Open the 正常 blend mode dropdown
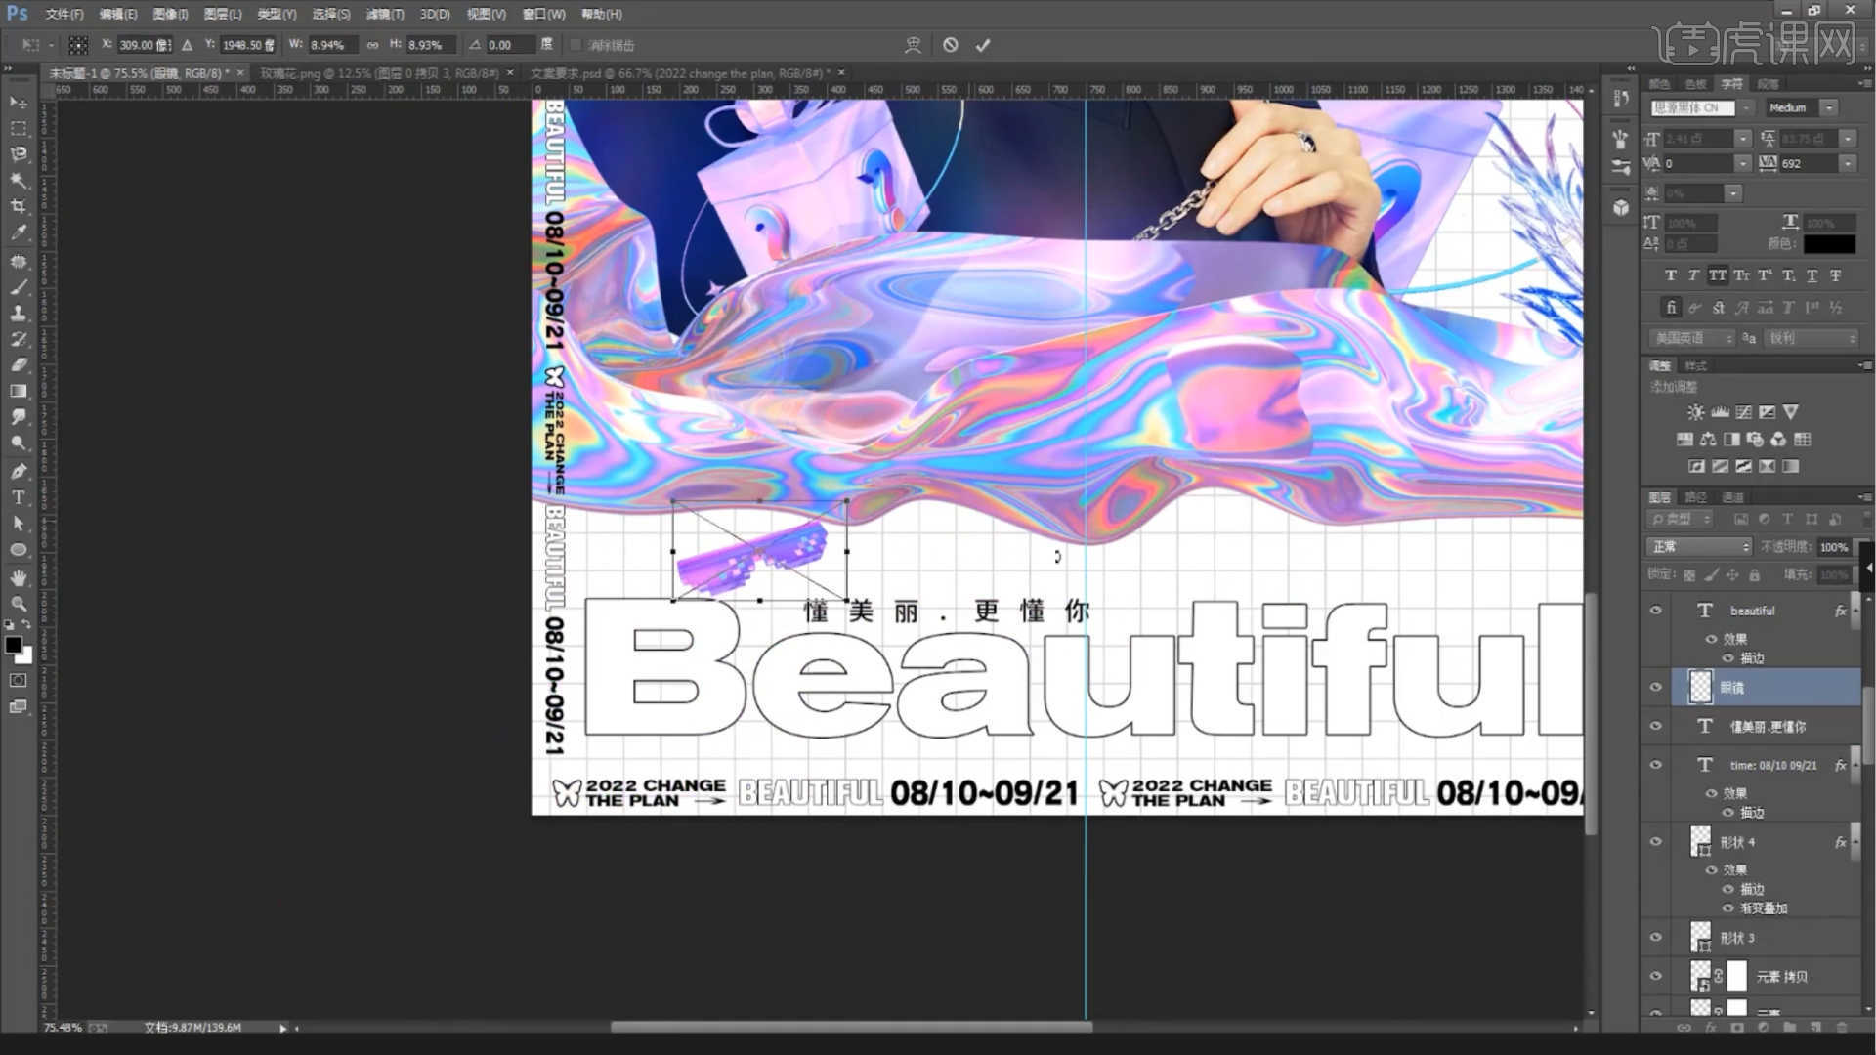Image resolution: width=1876 pixels, height=1055 pixels. (x=1699, y=547)
